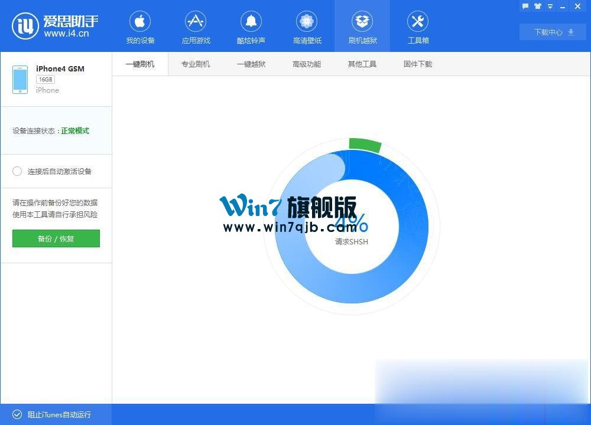Click the gray iPhone label under 16GB
Viewport: 591px width, 425px height.
coord(47,90)
